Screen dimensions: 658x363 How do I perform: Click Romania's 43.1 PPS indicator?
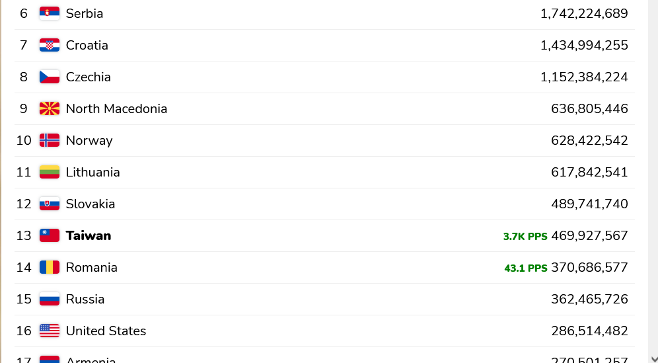click(x=526, y=268)
